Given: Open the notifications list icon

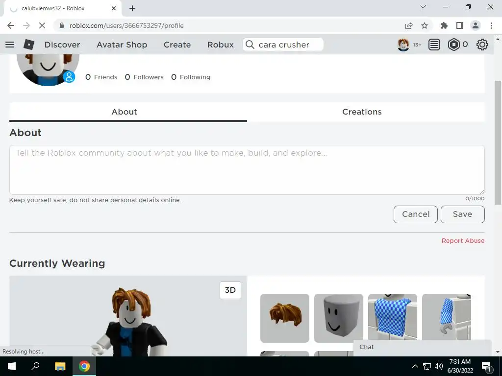Looking at the screenshot, I should pos(434,45).
